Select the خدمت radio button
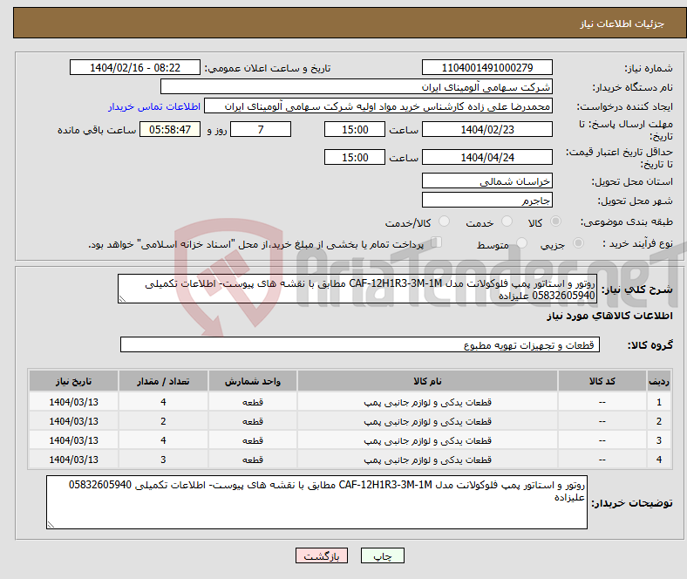This screenshot has height=579, width=687. point(507,221)
